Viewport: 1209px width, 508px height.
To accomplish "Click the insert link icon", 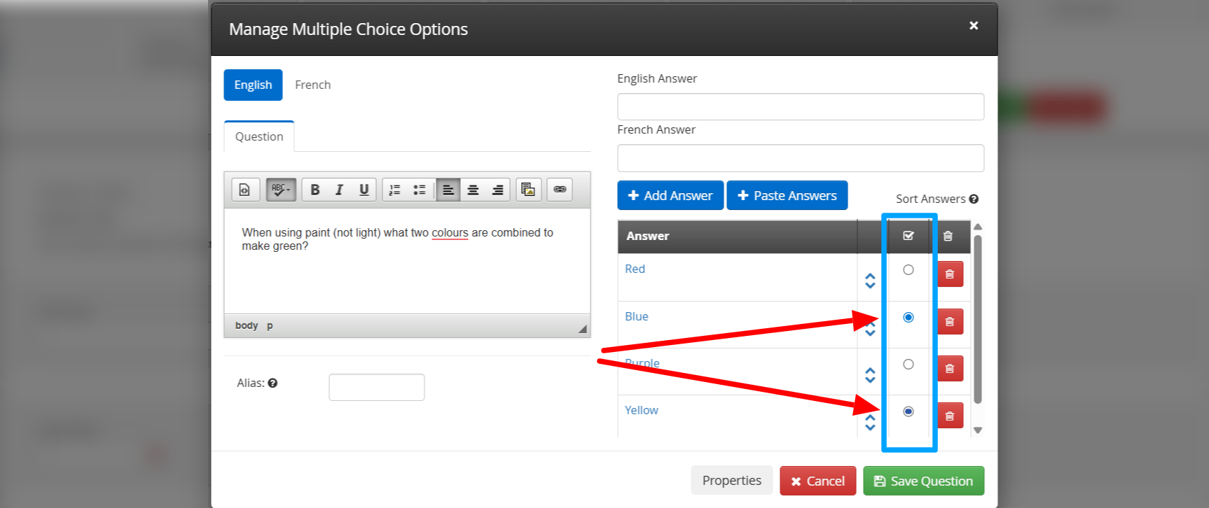I will coord(560,190).
